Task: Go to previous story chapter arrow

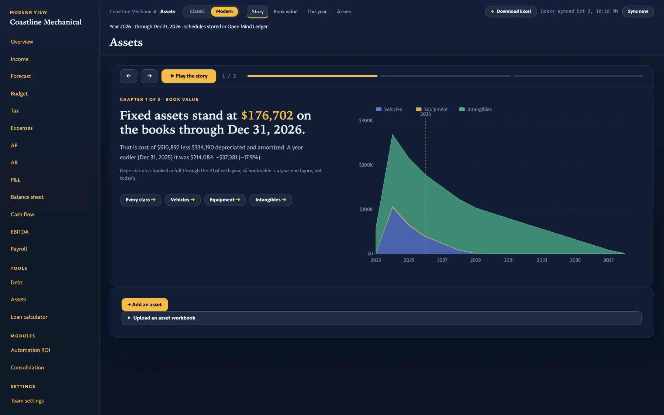Action: 128,76
